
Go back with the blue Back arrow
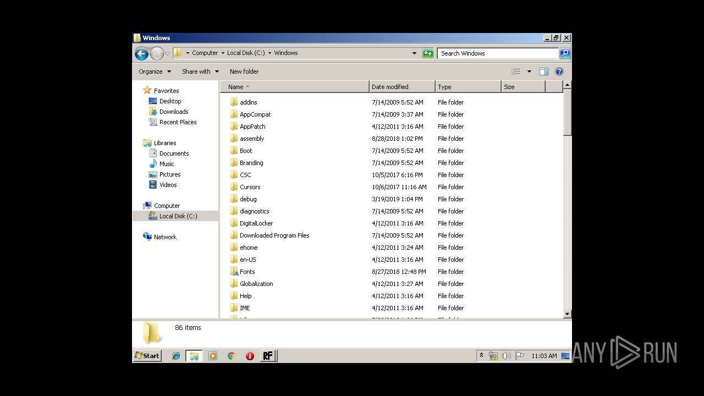pos(141,53)
